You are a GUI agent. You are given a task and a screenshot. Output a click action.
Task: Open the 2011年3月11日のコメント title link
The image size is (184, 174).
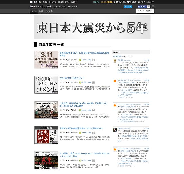tap(72, 78)
